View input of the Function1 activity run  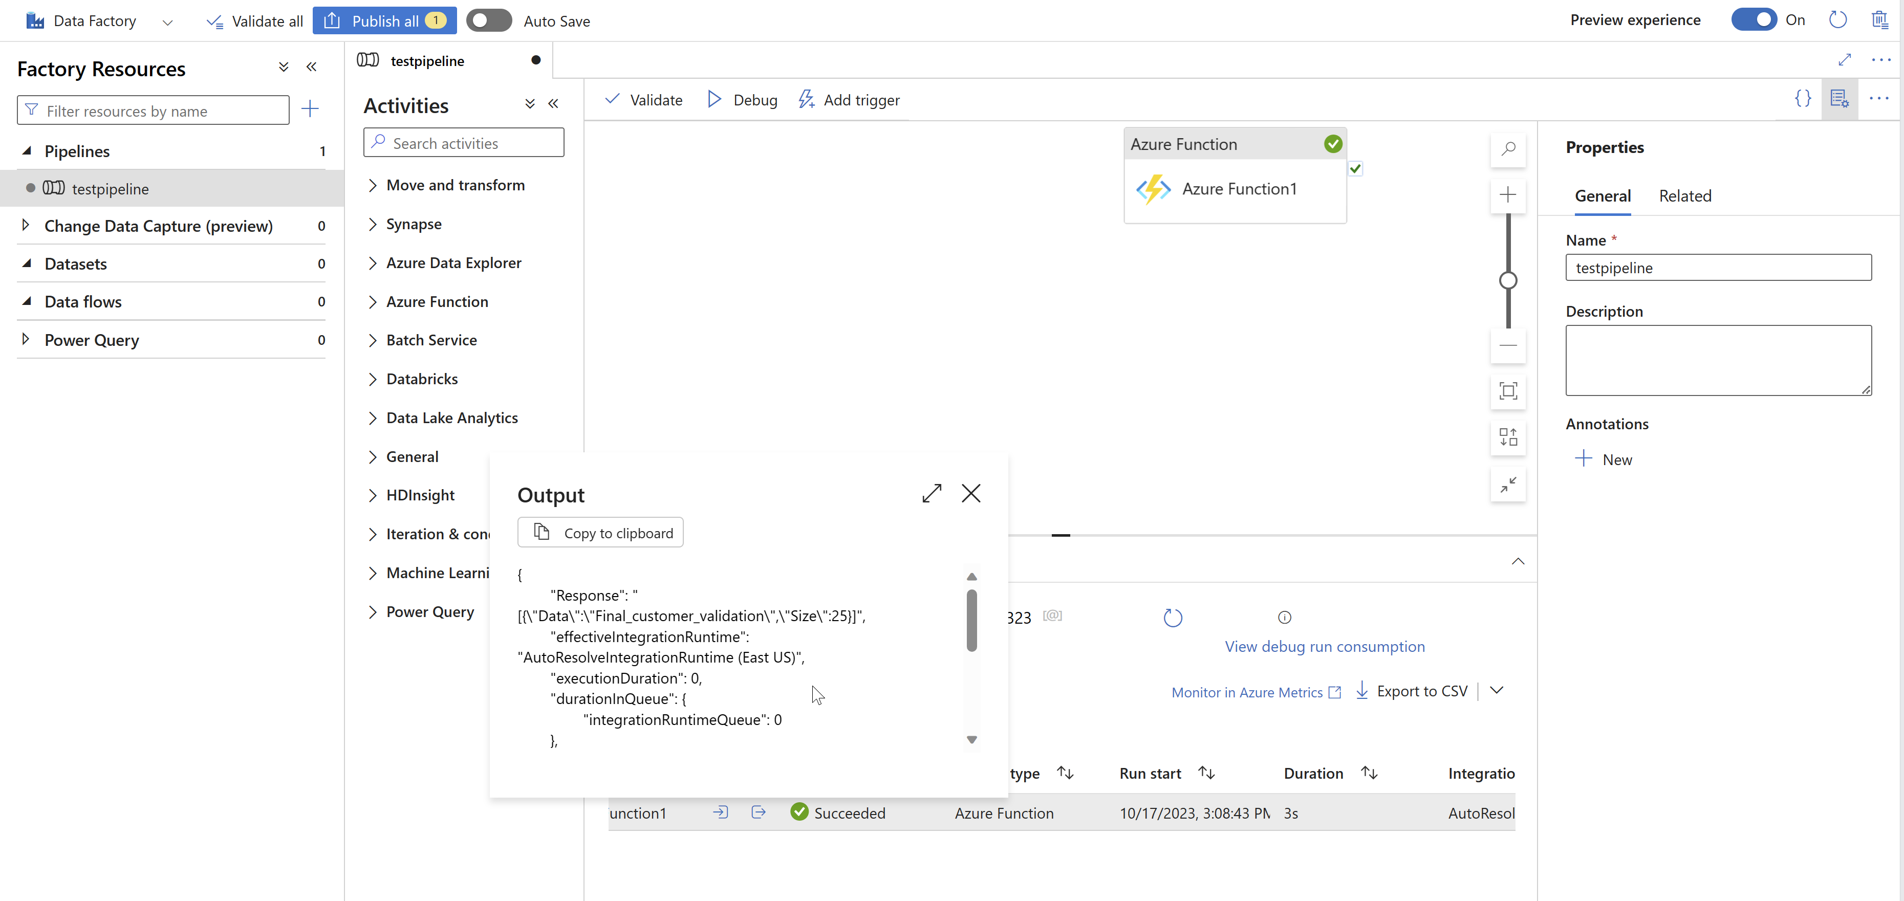coord(720,812)
